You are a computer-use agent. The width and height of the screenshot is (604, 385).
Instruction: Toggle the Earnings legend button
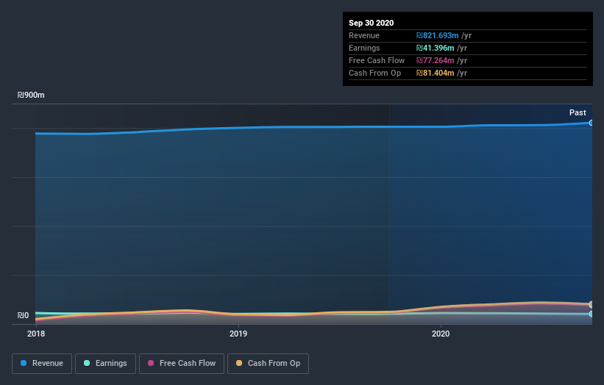coord(105,364)
